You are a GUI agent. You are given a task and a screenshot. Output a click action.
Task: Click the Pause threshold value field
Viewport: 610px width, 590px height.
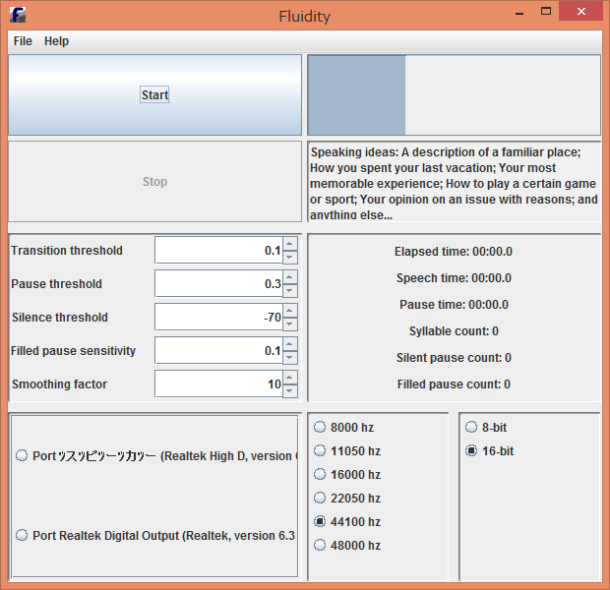click(x=218, y=283)
